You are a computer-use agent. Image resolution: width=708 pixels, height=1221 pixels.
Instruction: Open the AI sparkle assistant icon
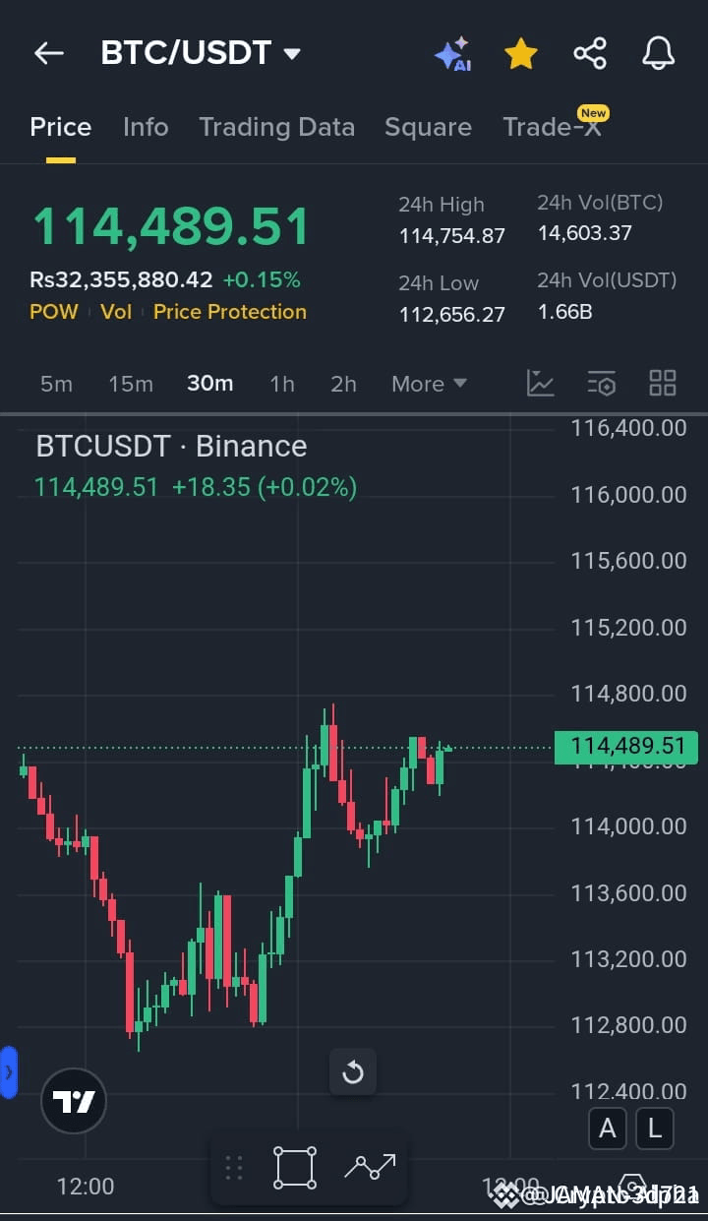click(452, 53)
